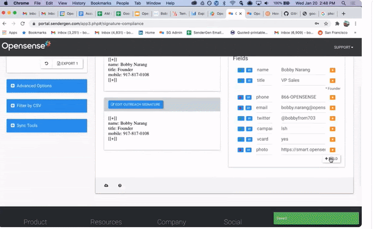Image resolution: width=373 pixels, height=229 pixels.
Task: Click the EXPORT 1 button
Action: click(68, 63)
